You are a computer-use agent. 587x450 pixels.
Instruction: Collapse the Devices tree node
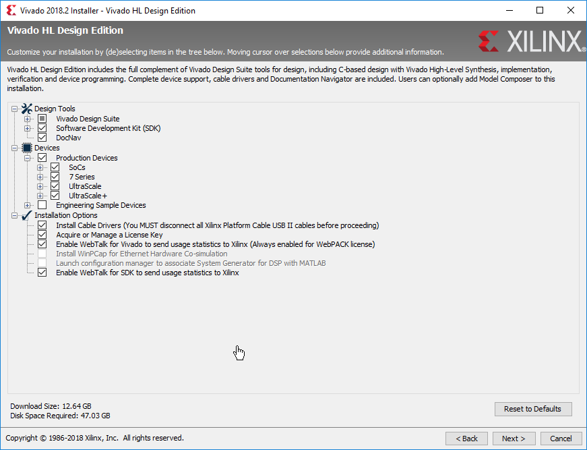pyautogui.click(x=14, y=148)
